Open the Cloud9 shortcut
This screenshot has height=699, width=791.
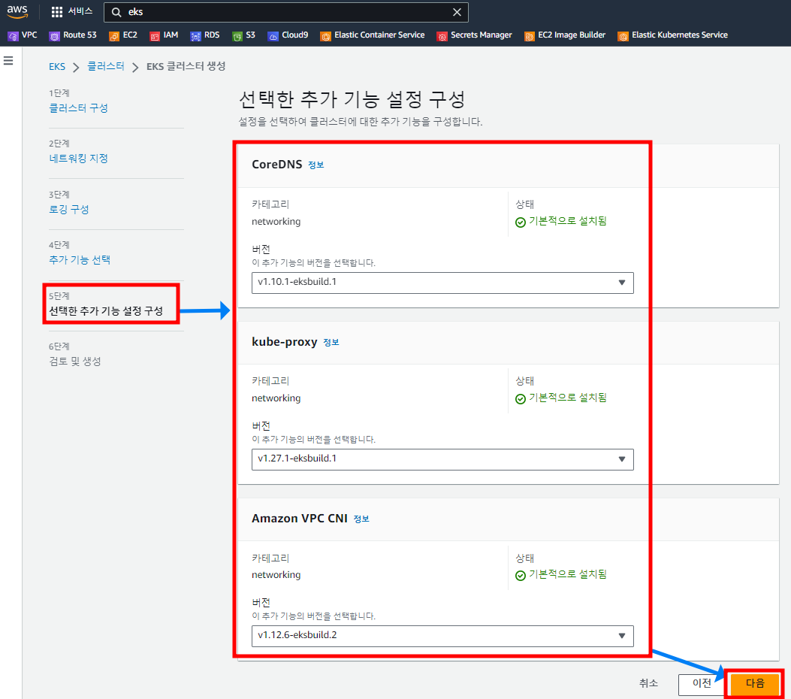288,35
